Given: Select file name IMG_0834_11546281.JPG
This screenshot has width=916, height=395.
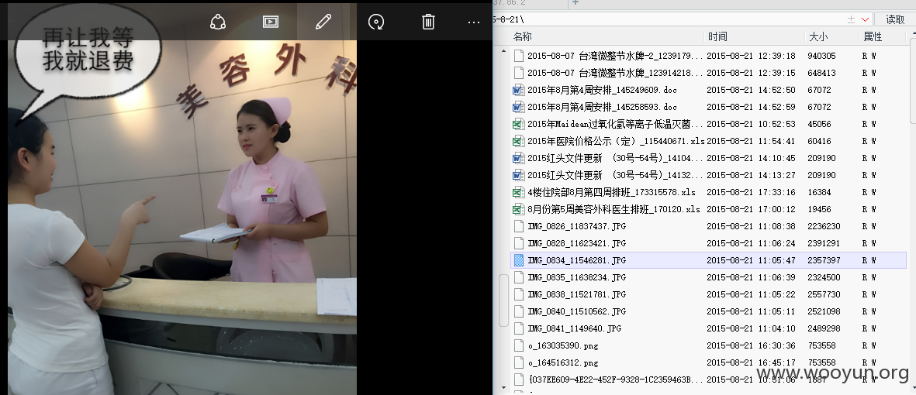Looking at the screenshot, I should pyautogui.click(x=576, y=260).
